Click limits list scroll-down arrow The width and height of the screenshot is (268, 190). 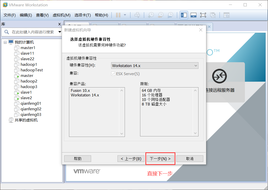coord(195,133)
